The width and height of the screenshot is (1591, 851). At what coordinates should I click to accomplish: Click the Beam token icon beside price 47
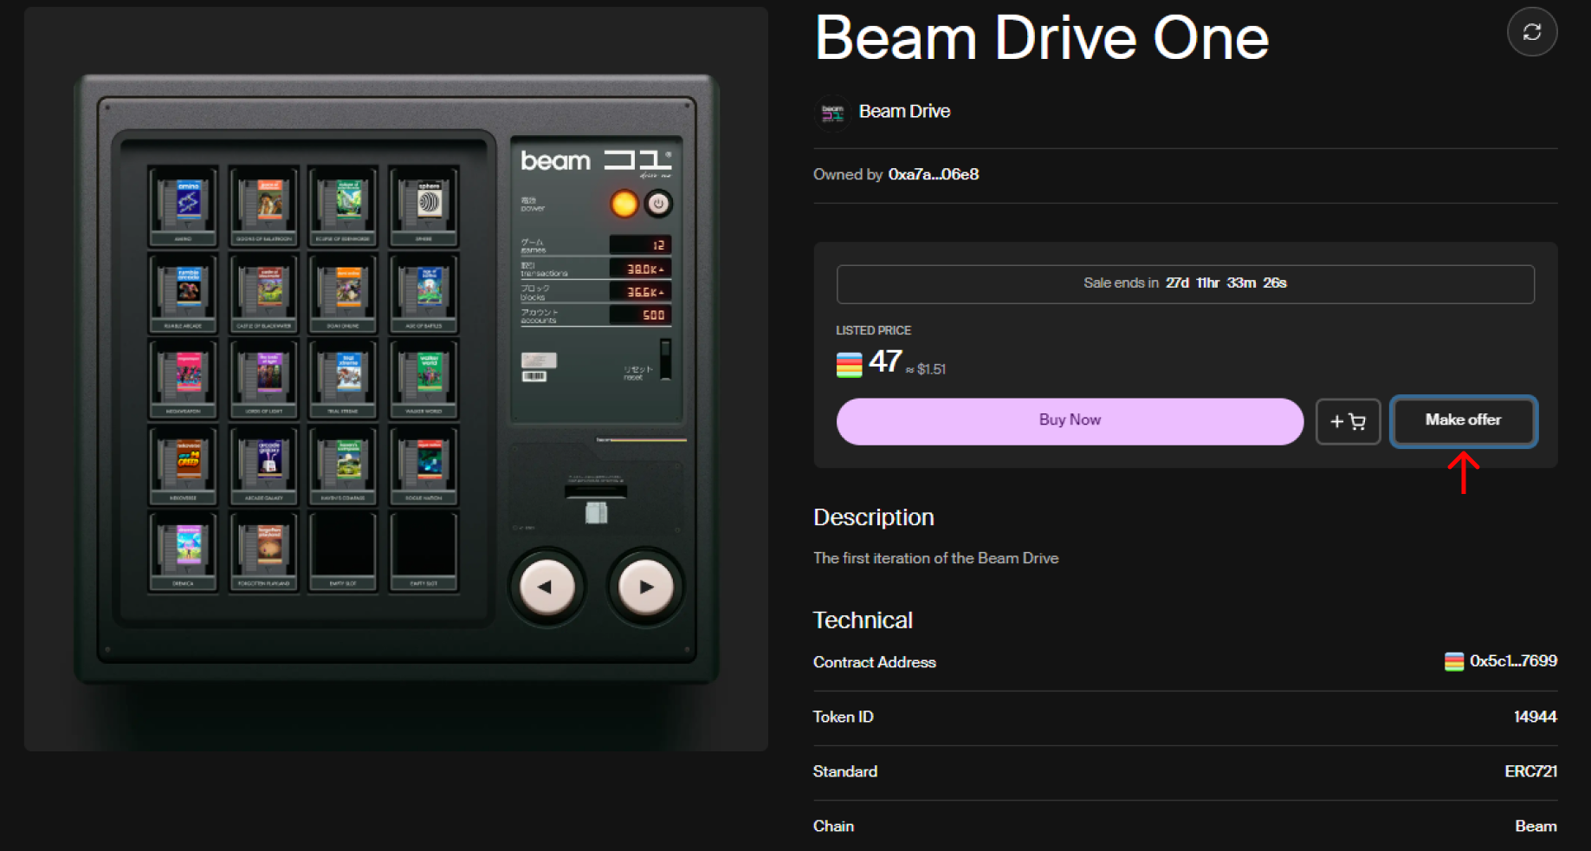849,365
